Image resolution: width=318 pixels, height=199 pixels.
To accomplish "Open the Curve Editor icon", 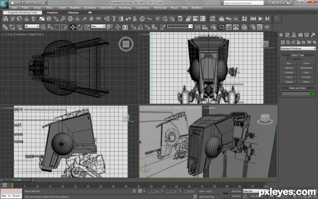I will point(228,27).
